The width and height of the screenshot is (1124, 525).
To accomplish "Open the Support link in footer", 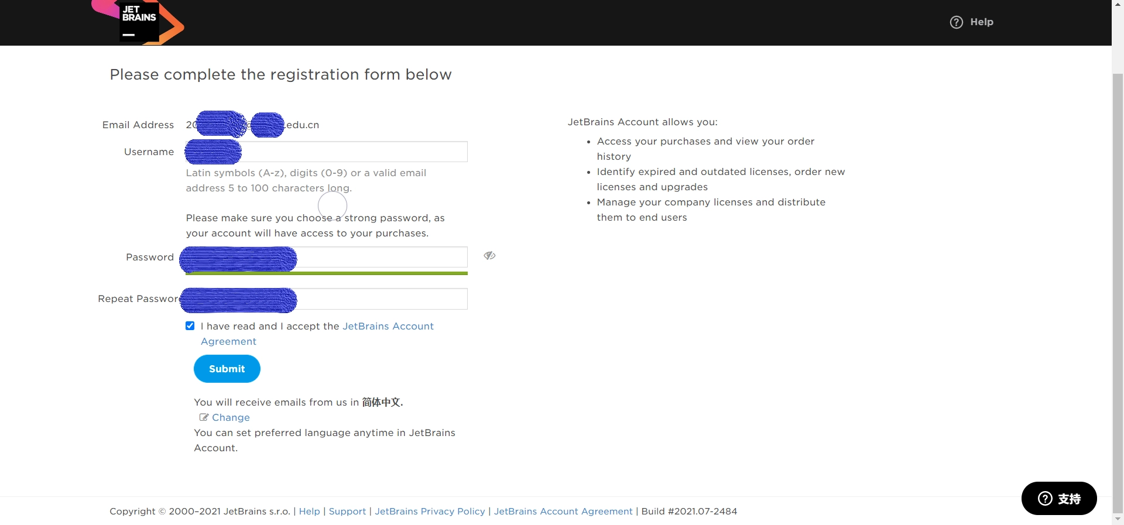I will [x=347, y=511].
